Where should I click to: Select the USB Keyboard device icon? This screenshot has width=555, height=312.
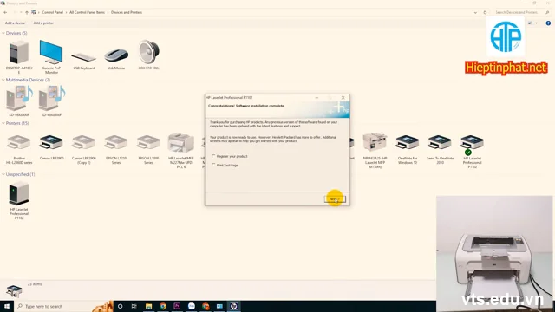coord(84,56)
